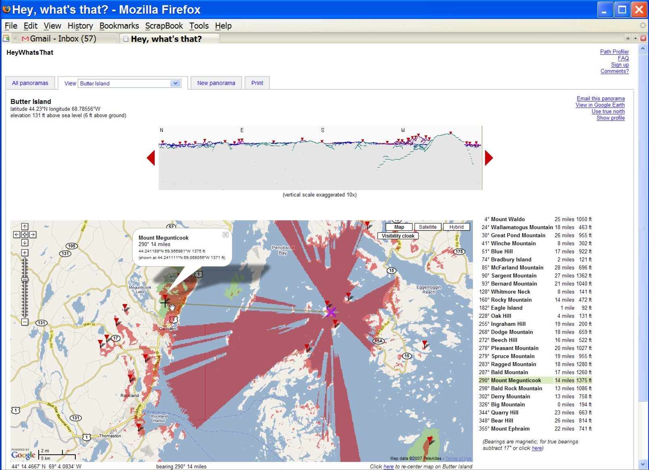This screenshot has height=470, width=649.
Task: Close the current Firefox tab with red X
Action: [643, 38]
